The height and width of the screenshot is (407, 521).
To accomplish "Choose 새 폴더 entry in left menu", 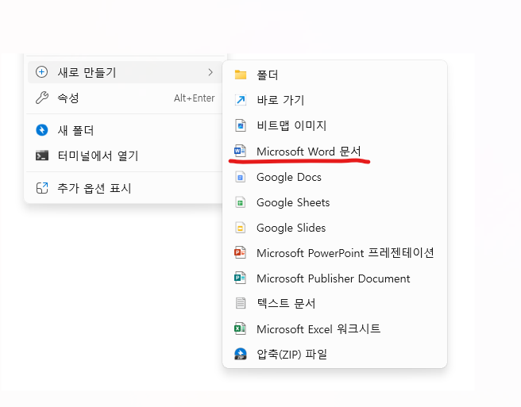I will click(x=125, y=130).
